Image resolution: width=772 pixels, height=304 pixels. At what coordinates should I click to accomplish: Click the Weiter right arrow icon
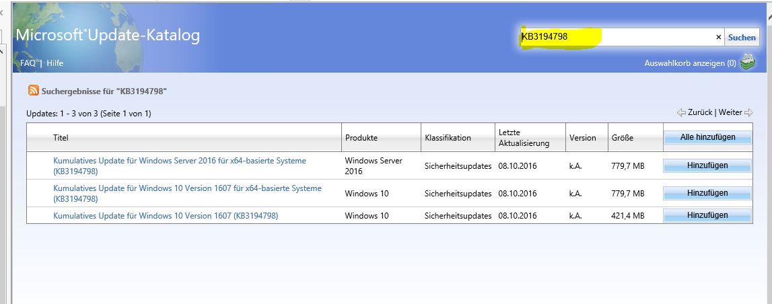point(748,112)
